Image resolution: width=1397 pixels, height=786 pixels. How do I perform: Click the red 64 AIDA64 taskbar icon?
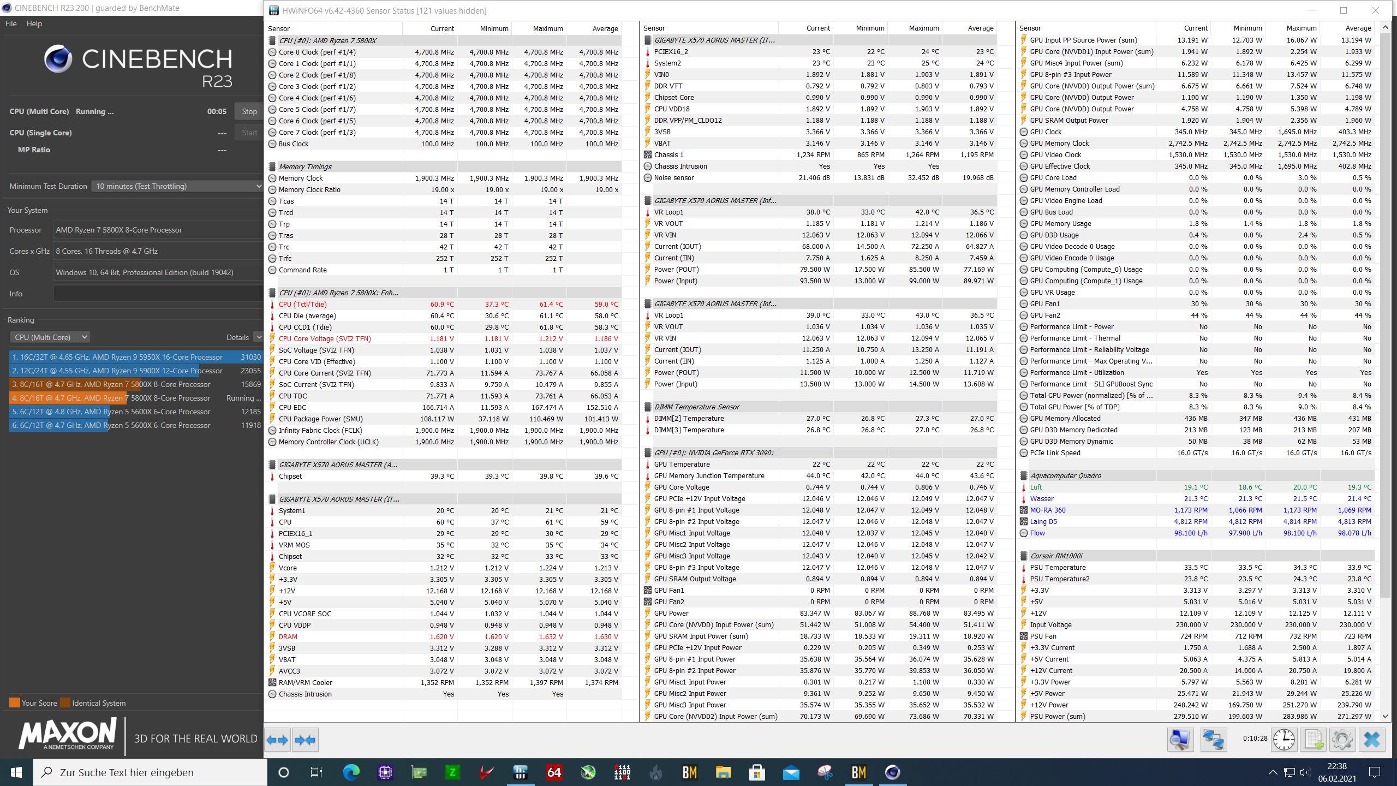tap(554, 772)
